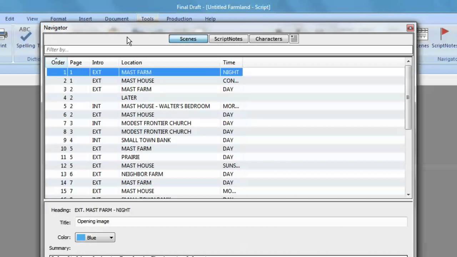This screenshot has width=457, height=257.
Task: Open the Help menu
Action: (x=210, y=19)
